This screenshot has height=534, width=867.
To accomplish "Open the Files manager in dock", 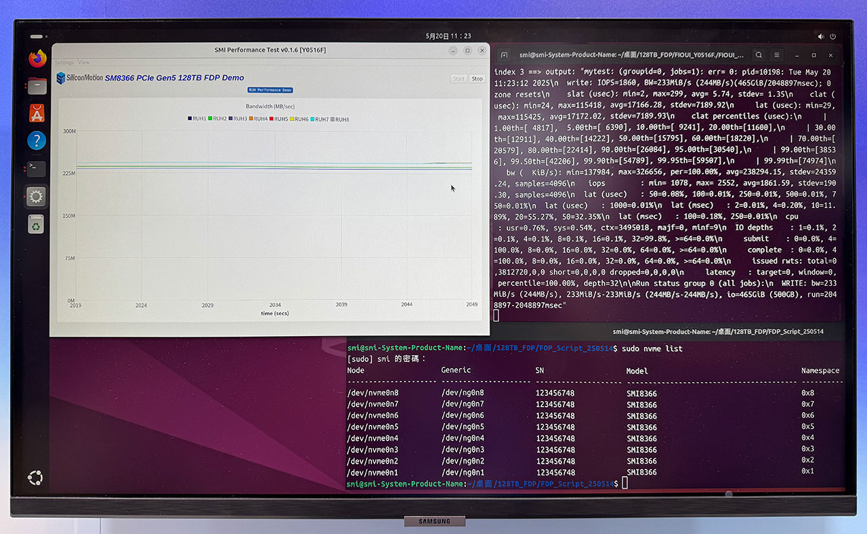I will tap(37, 86).
